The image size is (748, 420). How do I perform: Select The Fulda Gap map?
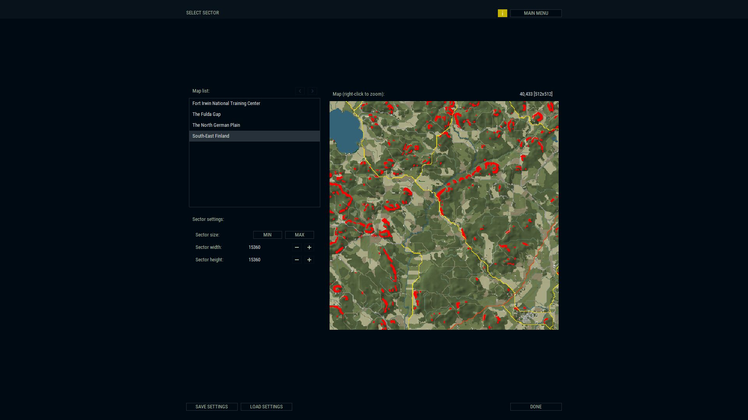click(x=206, y=114)
